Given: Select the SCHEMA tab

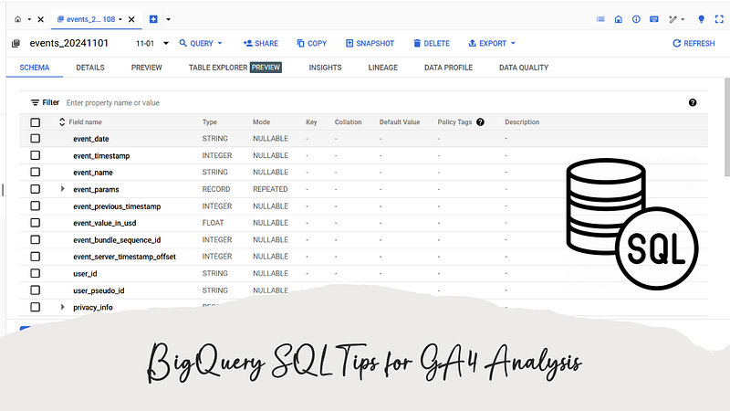Looking at the screenshot, I should [x=35, y=68].
